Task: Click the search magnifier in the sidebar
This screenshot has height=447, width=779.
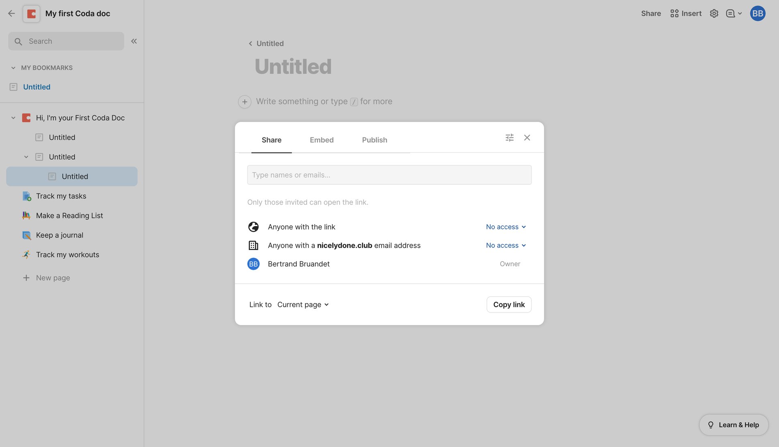Action: click(18, 41)
